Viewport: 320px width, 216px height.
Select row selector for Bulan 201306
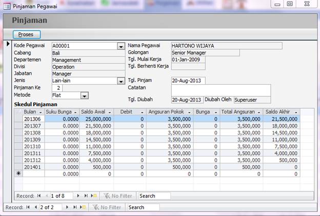tap(18, 119)
